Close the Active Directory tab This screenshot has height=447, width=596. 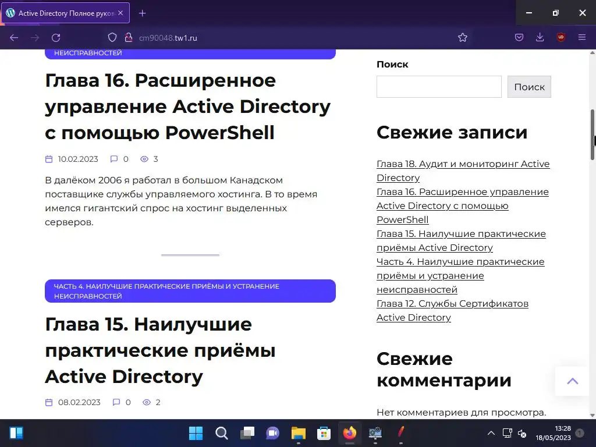click(120, 13)
